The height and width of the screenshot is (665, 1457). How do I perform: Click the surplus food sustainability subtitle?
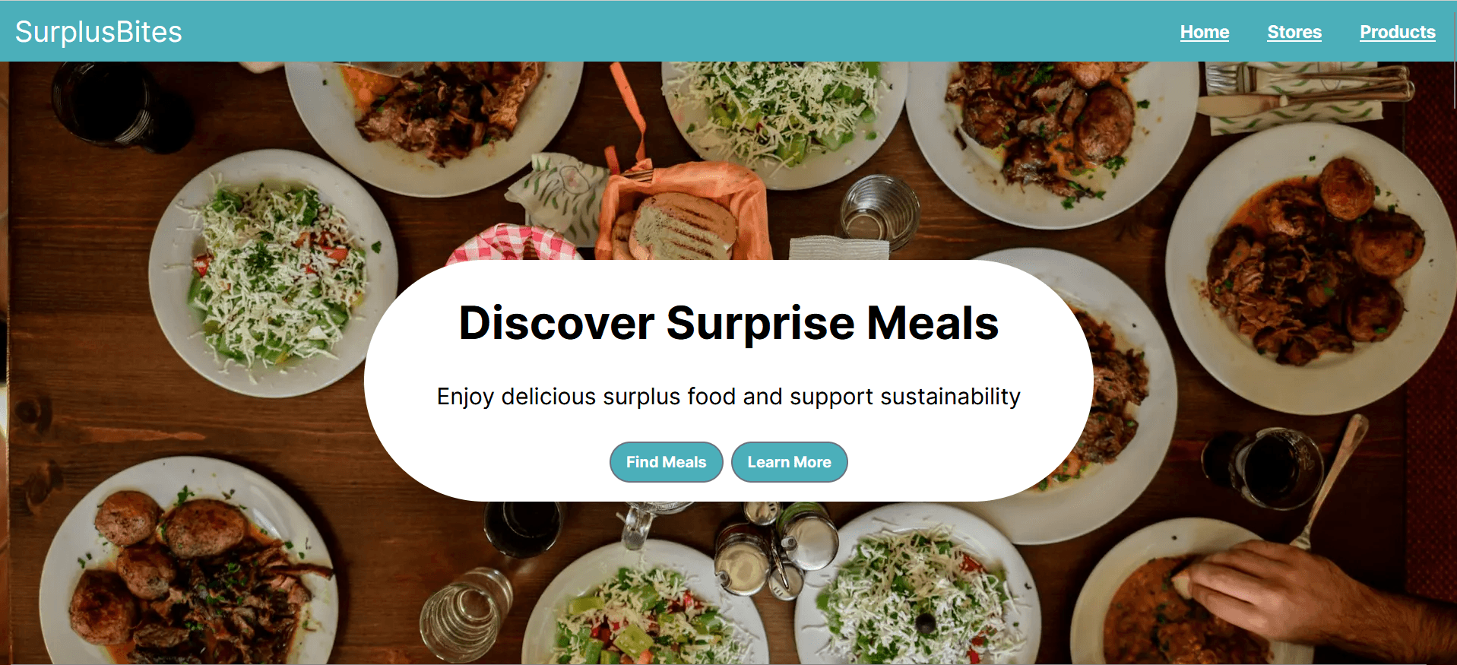729,397
